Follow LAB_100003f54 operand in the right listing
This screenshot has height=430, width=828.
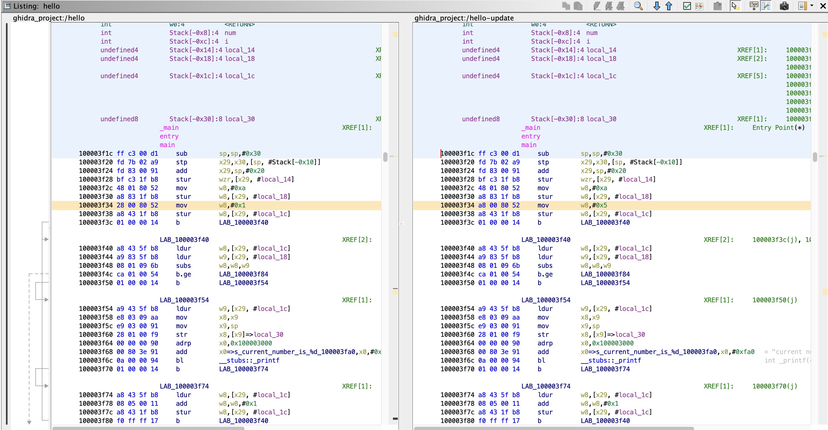(x=605, y=283)
